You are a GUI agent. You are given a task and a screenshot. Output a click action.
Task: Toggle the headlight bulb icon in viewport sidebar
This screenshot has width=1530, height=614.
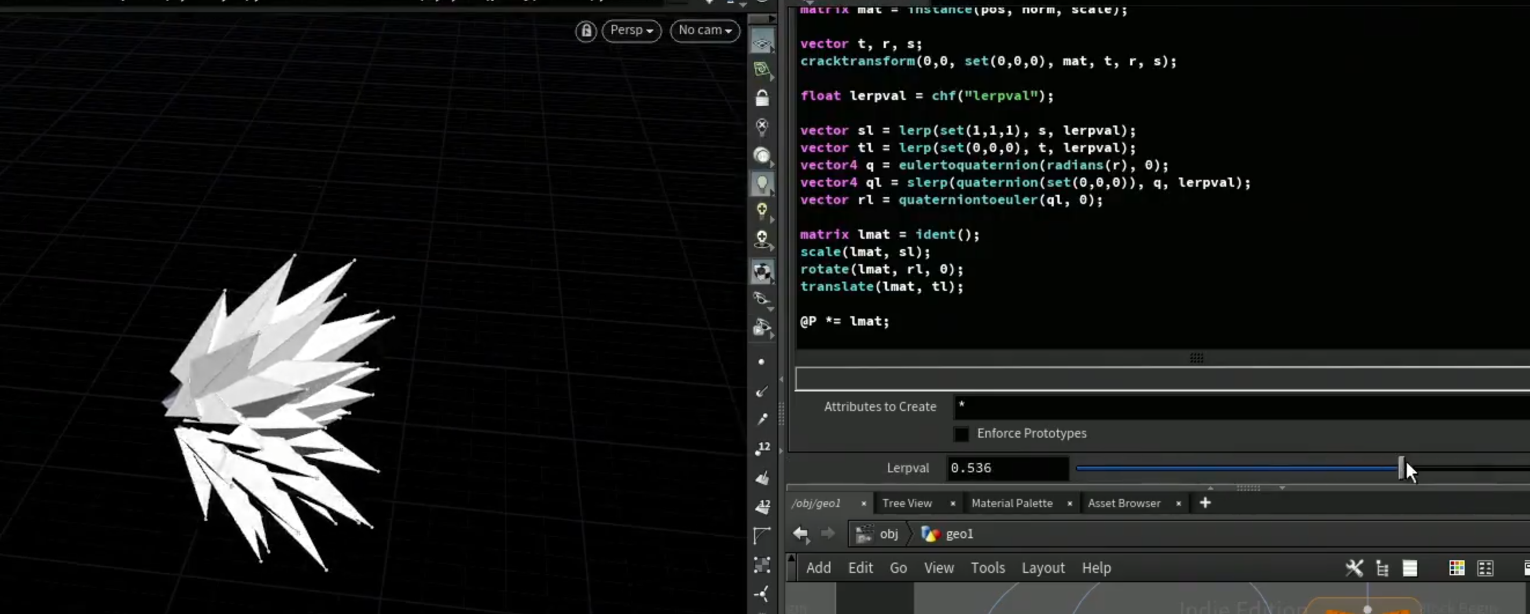[762, 184]
